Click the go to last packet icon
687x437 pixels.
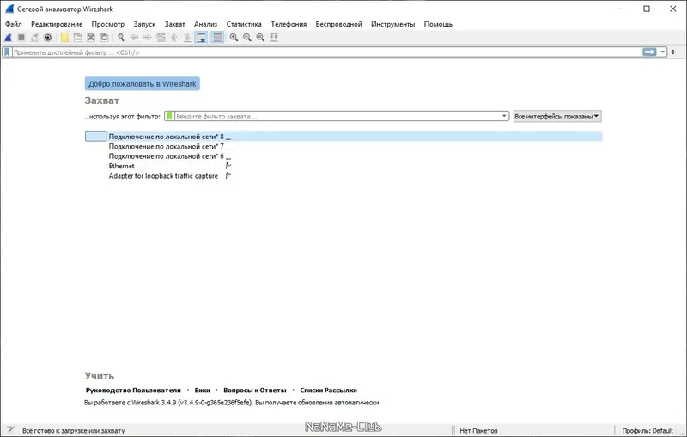coord(187,38)
